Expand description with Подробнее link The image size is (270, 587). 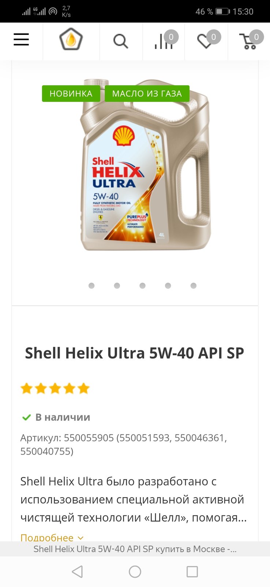(x=47, y=537)
